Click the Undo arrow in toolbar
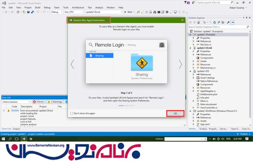This screenshot has width=253, height=161. [38, 12]
